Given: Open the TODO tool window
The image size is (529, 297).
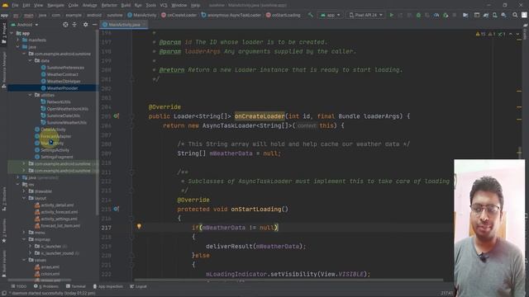Looking at the screenshot, I should (18, 286).
